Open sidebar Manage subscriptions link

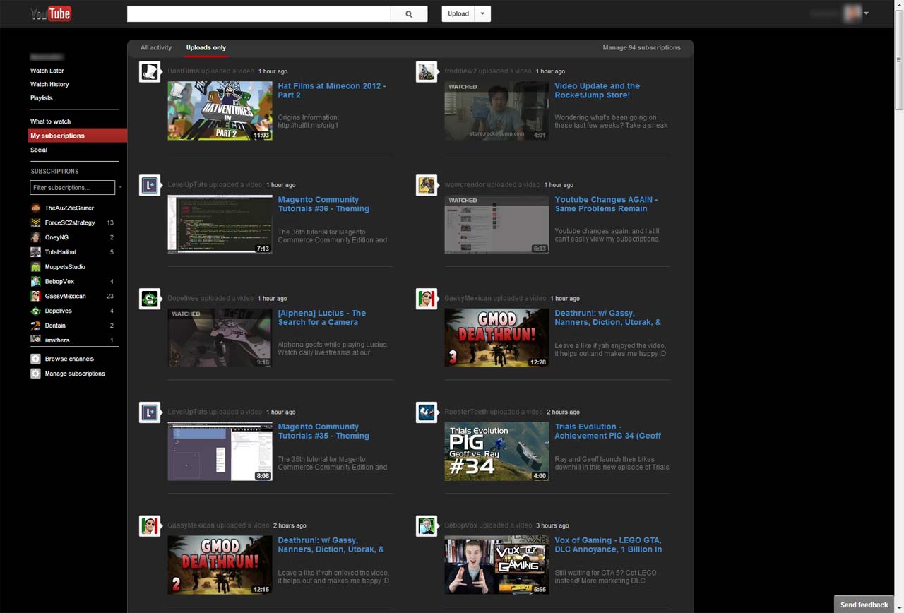[75, 374]
